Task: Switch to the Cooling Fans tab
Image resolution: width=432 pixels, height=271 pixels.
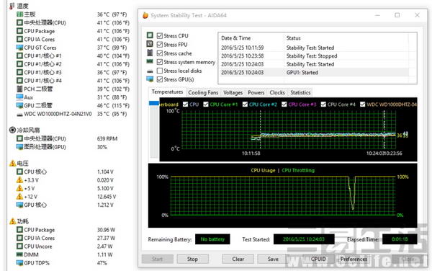Action: pyautogui.click(x=203, y=93)
